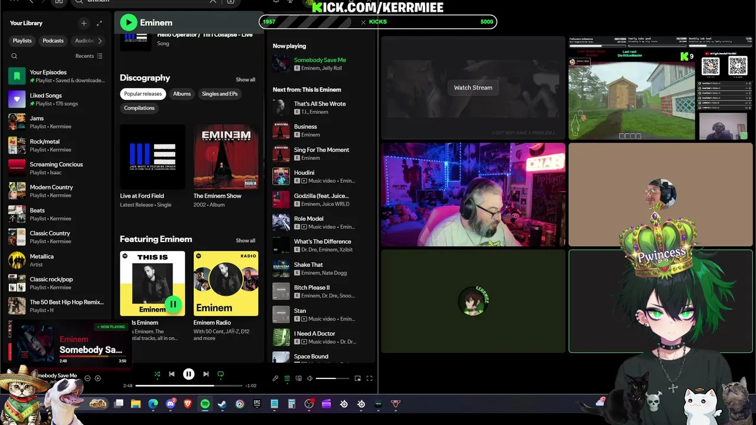Select the Albums discography tab

[x=182, y=94]
